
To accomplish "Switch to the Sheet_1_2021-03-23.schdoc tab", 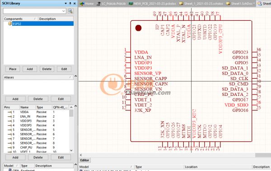I will [201, 4].
